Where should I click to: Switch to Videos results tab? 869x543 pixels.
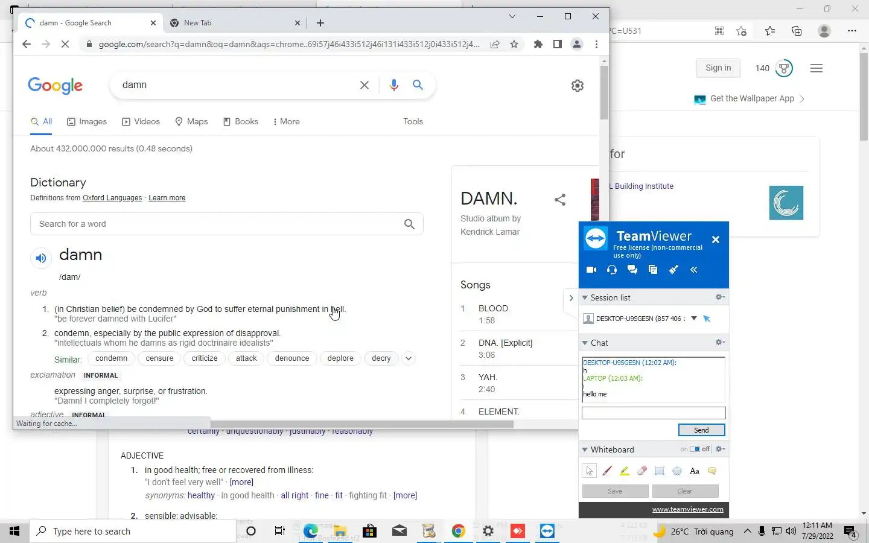[x=141, y=121]
